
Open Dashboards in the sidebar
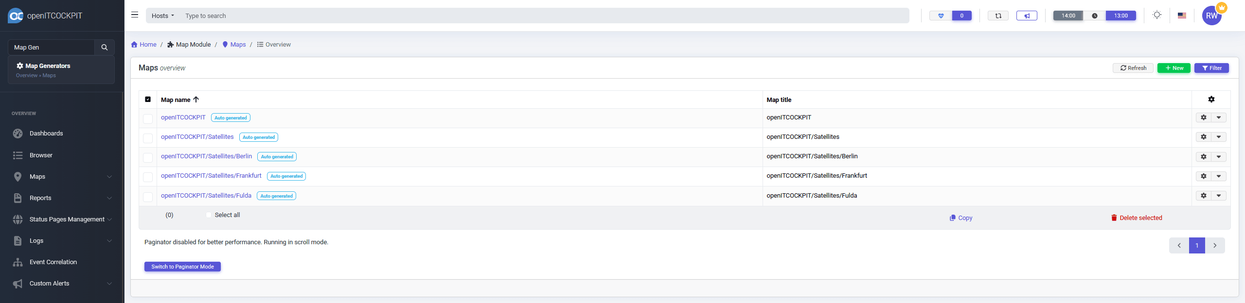46,134
